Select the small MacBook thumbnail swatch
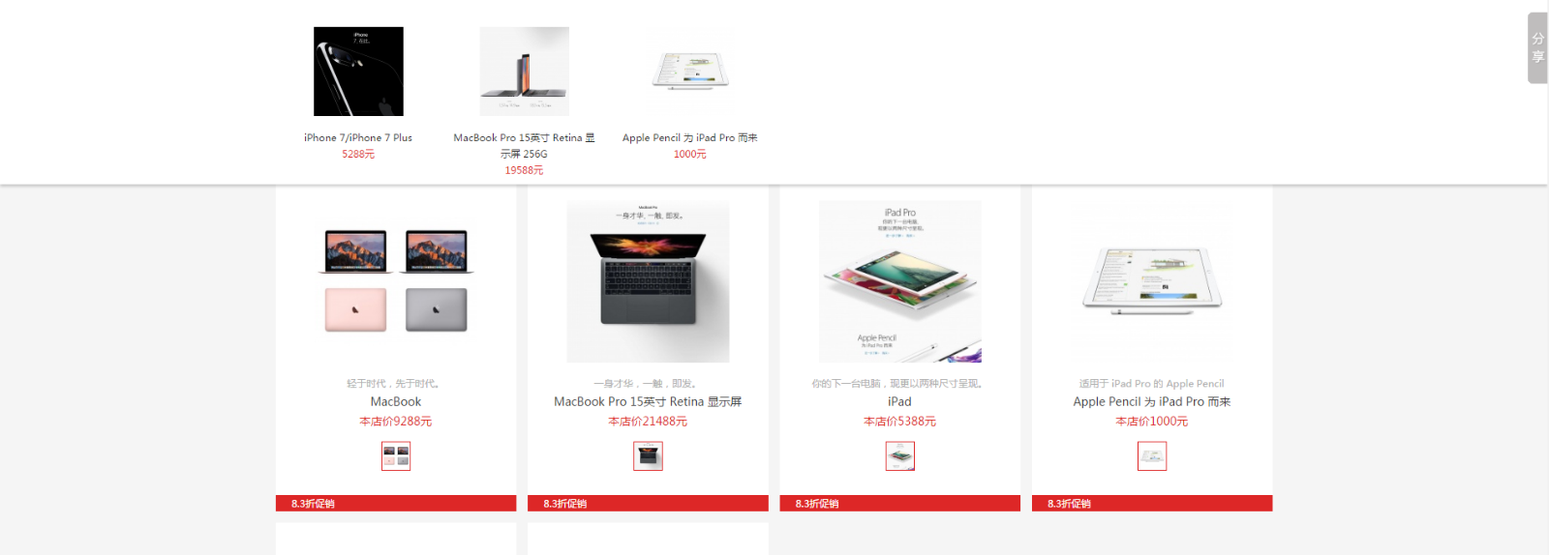This screenshot has width=1549, height=555. [396, 456]
